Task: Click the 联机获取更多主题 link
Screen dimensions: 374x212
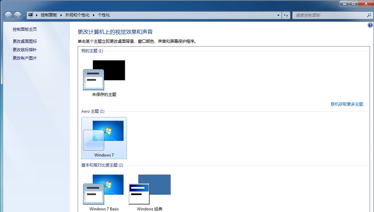Action: click(x=348, y=104)
